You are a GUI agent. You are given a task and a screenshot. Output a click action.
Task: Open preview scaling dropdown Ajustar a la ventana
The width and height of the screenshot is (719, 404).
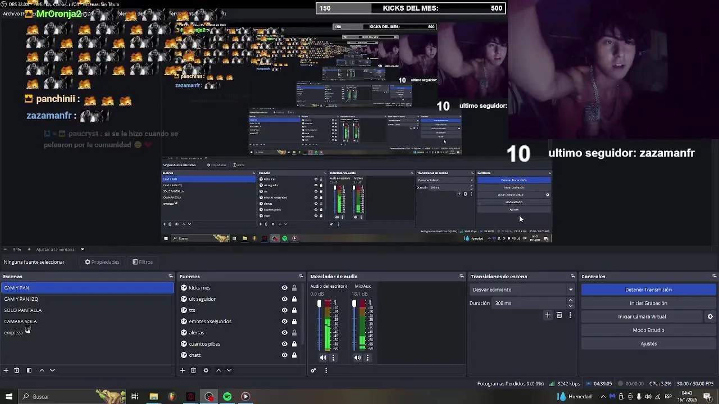click(x=60, y=249)
